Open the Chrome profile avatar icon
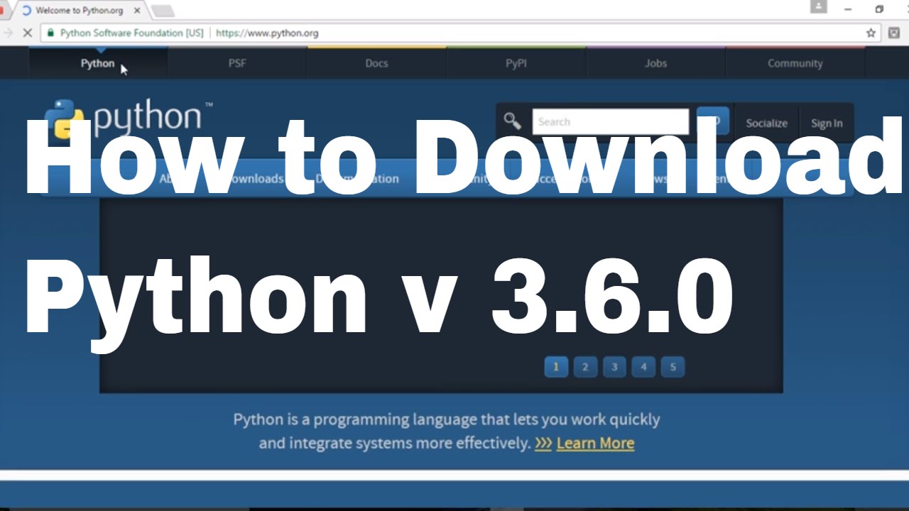The image size is (909, 511). [819, 7]
